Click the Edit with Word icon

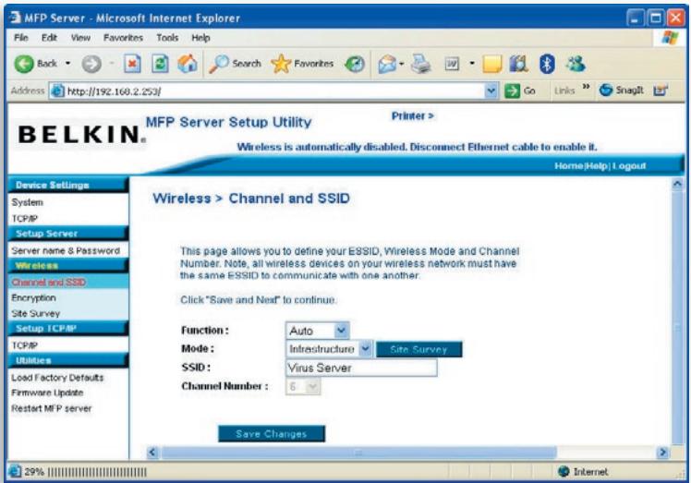452,65
